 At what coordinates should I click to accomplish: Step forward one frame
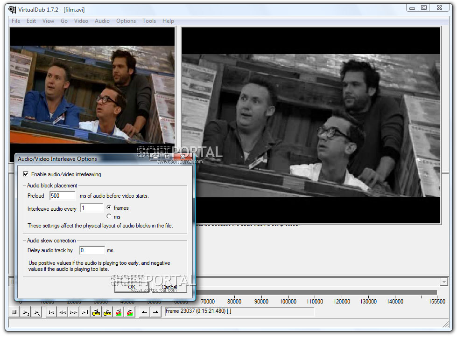pos(73,312)
